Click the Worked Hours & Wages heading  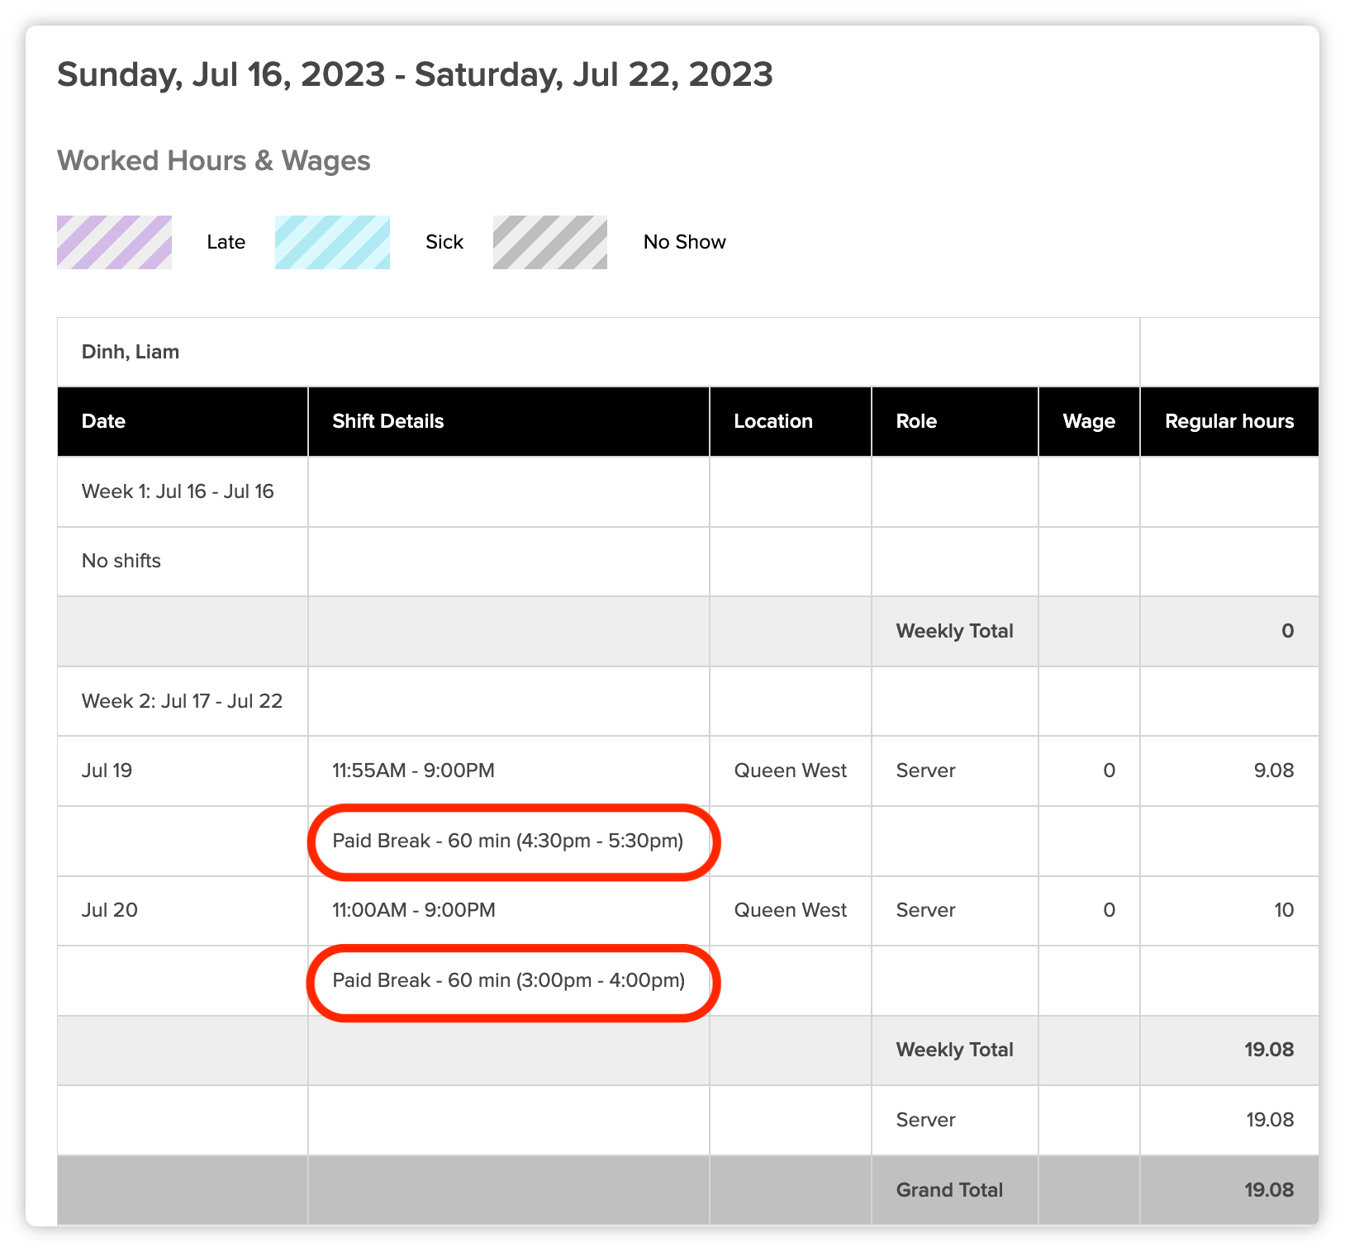(x=214, y=160)
